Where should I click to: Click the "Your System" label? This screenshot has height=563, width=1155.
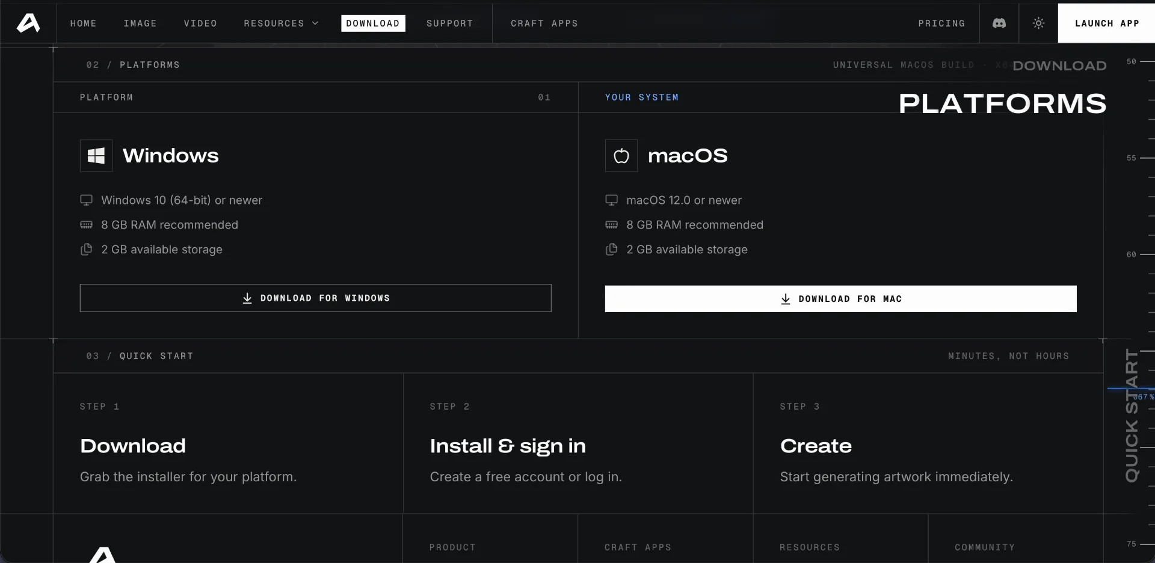point(642,97)
